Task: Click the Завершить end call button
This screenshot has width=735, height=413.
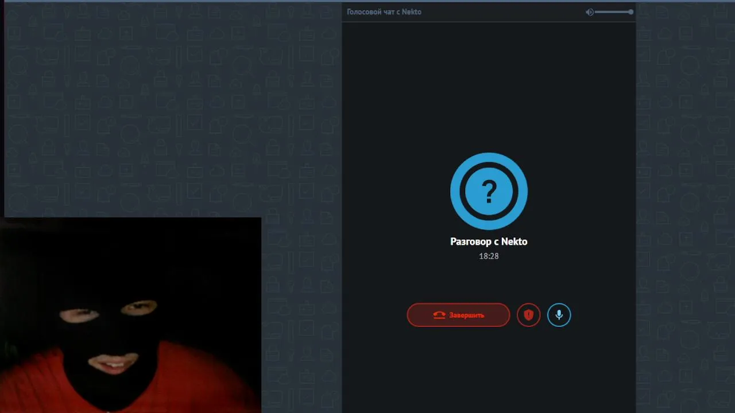Action: pos(458,315)
